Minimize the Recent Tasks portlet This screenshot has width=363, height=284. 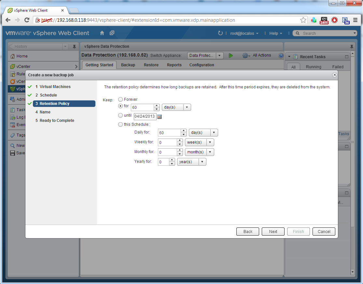point(347,57)
